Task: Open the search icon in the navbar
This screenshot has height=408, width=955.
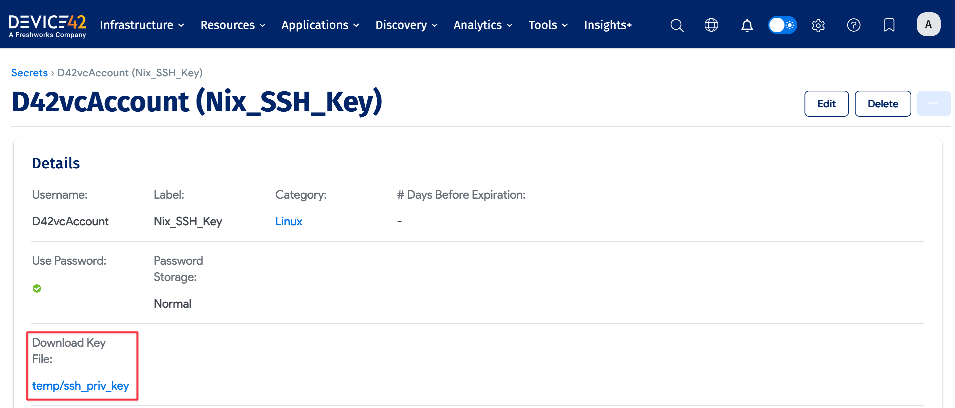Action: click(677, 25)
